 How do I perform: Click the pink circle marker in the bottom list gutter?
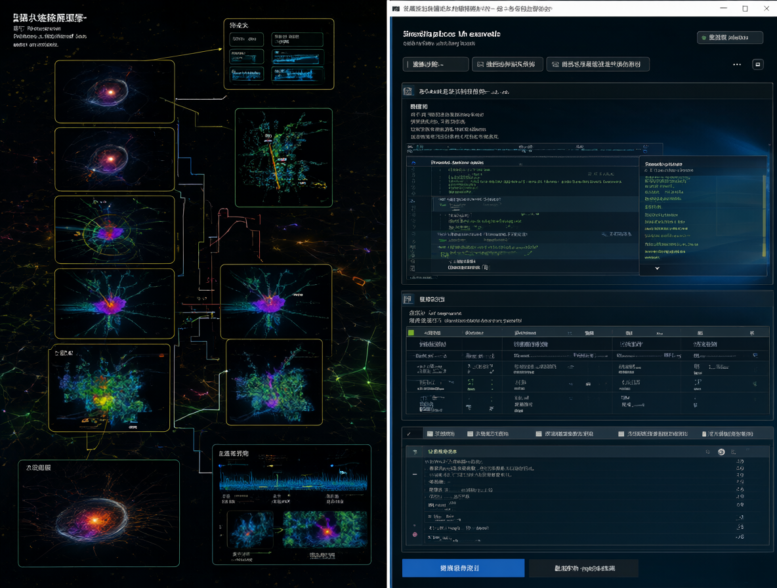coord(415,534)
